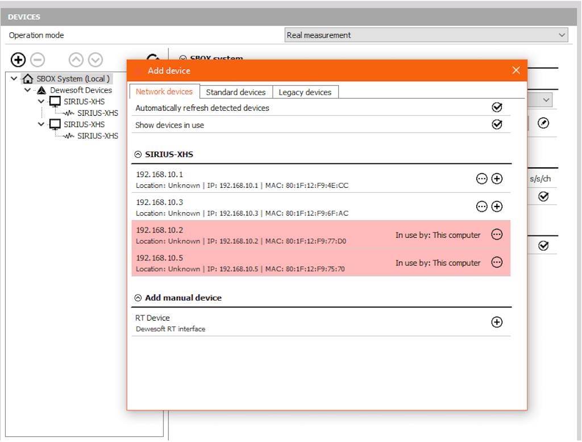Select second SIRIUS-XHS device in tree
Viewport: 582px width, 442px height.
click(84, 124)
